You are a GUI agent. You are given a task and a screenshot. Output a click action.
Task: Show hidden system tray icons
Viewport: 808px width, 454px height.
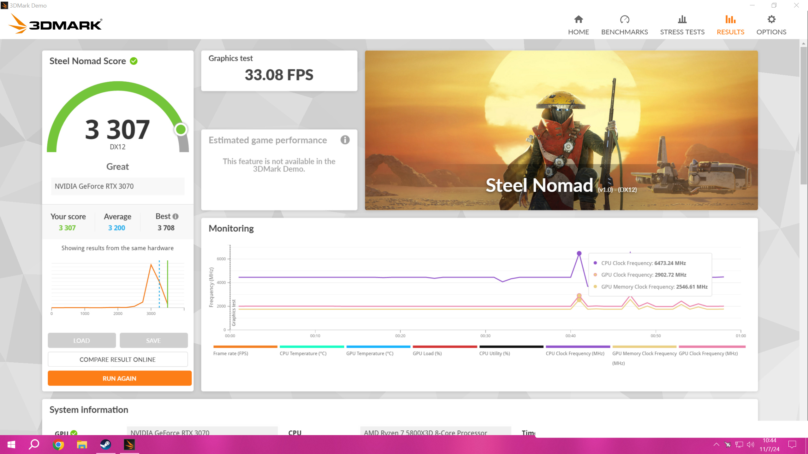(x=716, y=445)
